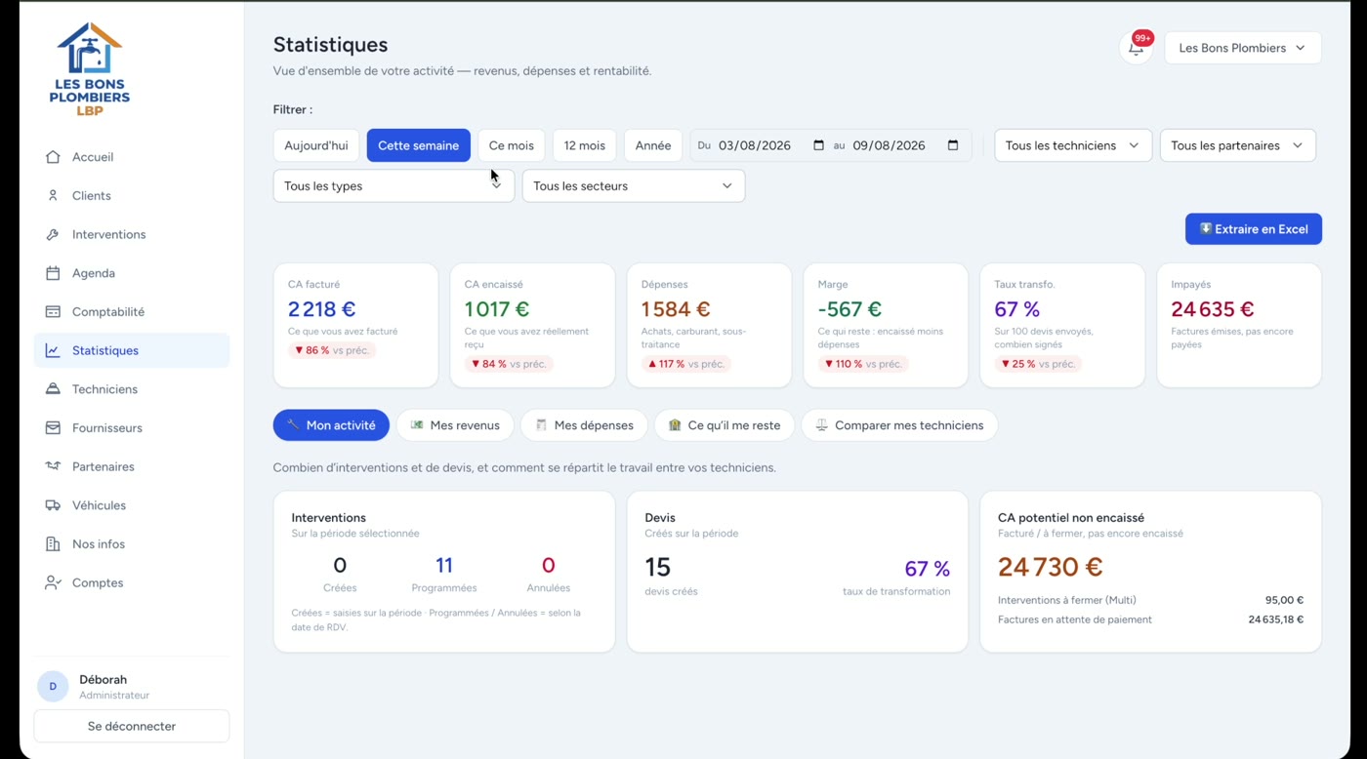Click the Comptes user-check icon

[53, 583]
